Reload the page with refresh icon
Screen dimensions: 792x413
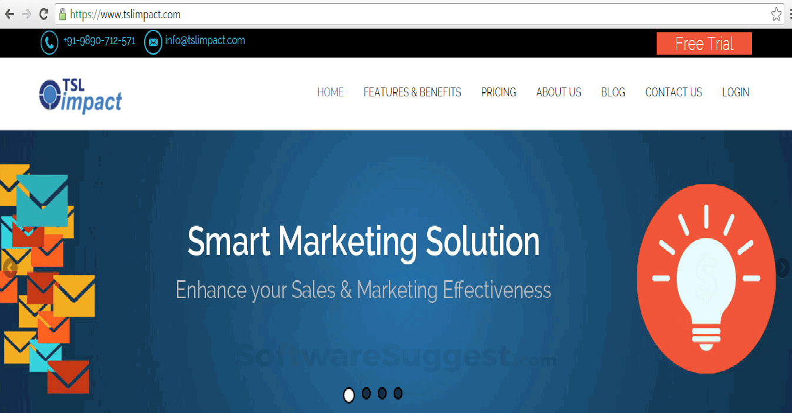[44, 14]
